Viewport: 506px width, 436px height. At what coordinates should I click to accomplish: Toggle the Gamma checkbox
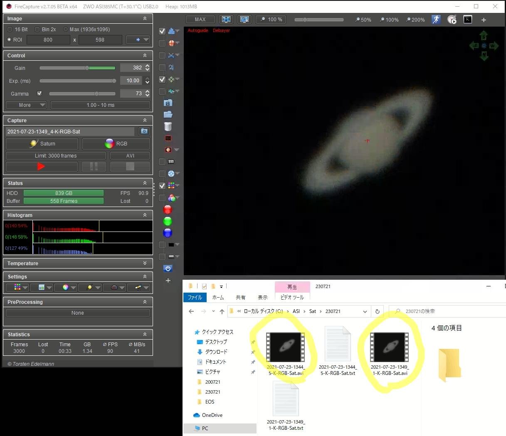(39, 94)
